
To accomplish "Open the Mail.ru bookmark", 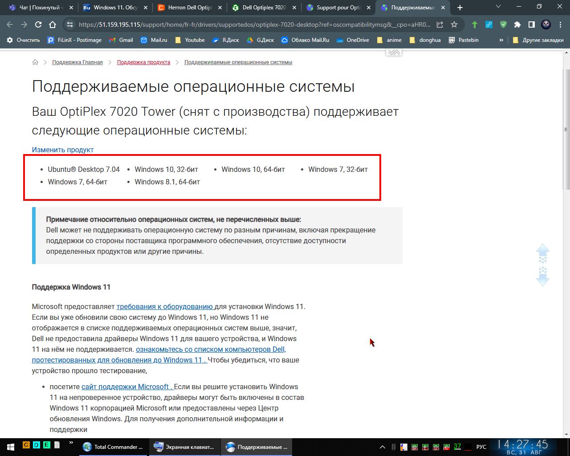I will point(154,40).
